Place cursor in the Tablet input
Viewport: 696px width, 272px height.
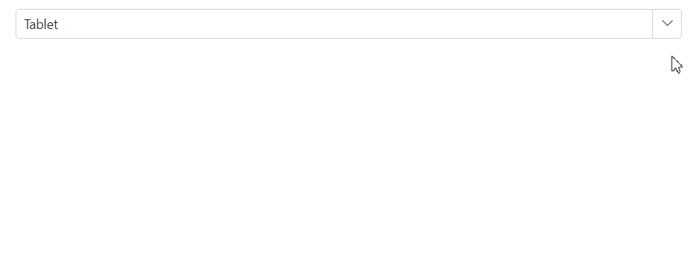(334, 24)
